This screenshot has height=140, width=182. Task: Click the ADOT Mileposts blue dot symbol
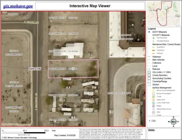(149, 32)
